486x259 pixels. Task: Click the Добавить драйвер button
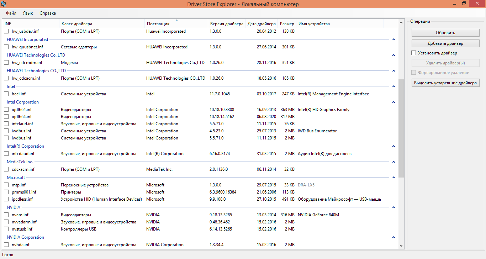pyautogui.click(x=445, y=43)
